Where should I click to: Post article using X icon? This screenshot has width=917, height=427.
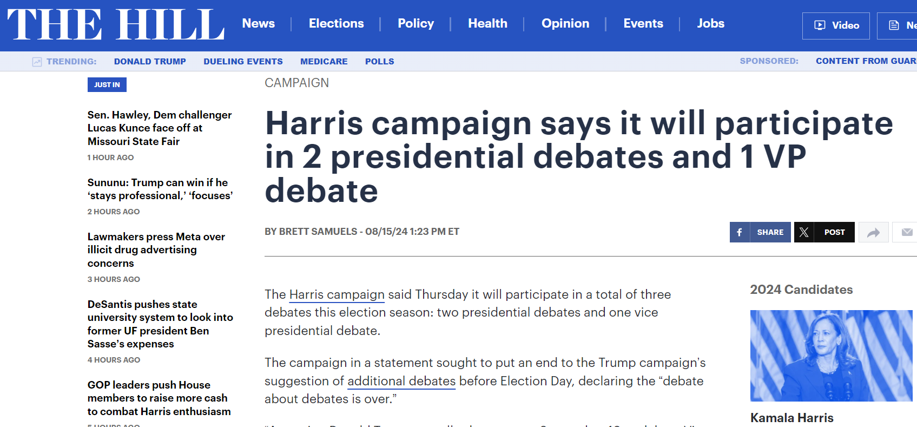coord(804,232)
